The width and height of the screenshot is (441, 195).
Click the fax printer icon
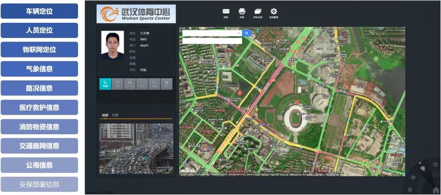[x=242, y=11]
